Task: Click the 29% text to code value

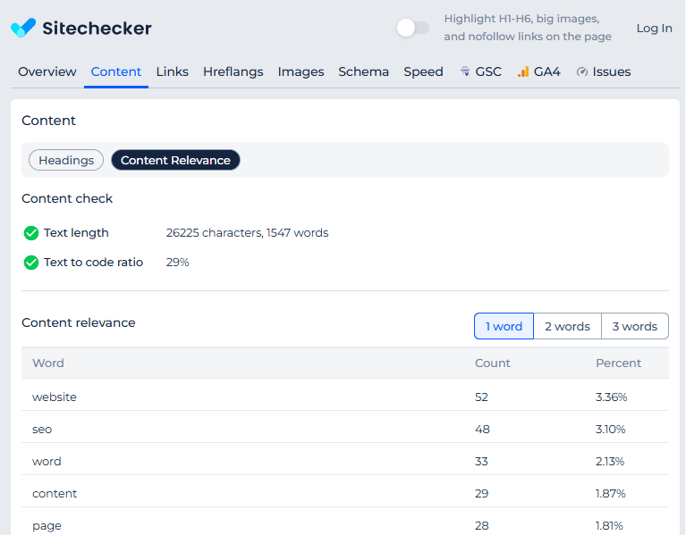Action: click(178, 263)
